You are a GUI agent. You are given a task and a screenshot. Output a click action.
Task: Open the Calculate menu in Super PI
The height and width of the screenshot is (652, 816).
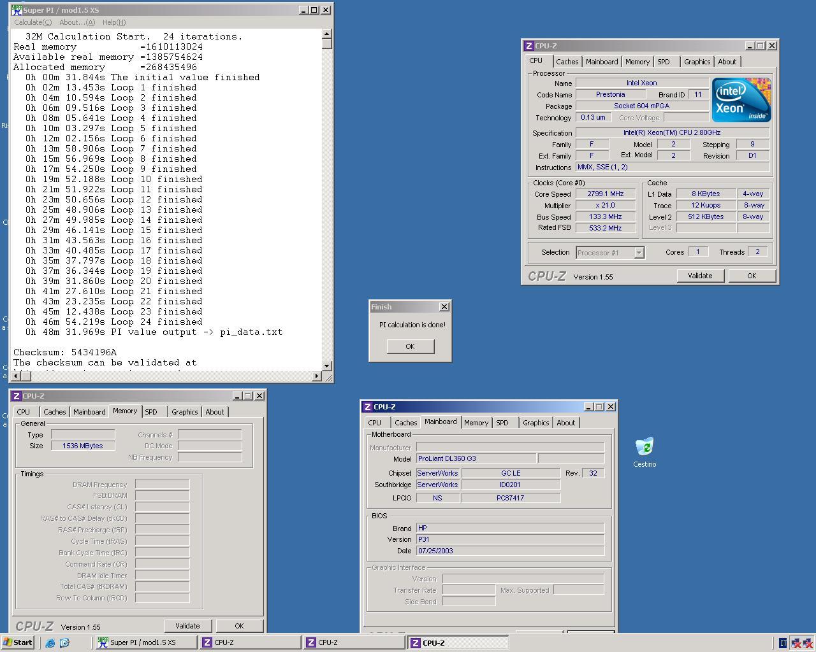[33, 22]
